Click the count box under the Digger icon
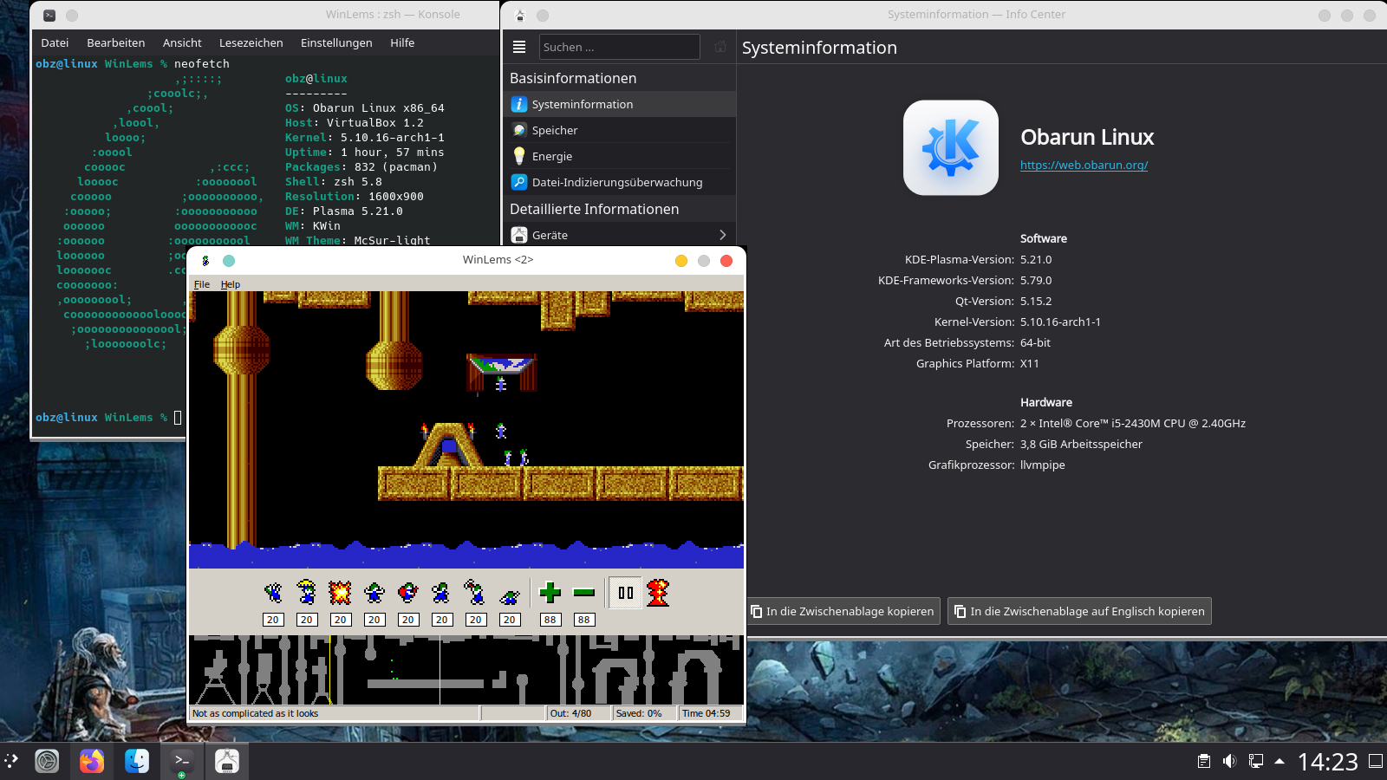This screenshot has height=780, width=1387. click(x=510, y=620)
